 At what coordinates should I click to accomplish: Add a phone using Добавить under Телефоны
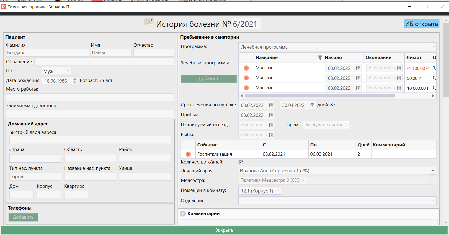pos(23,217)
